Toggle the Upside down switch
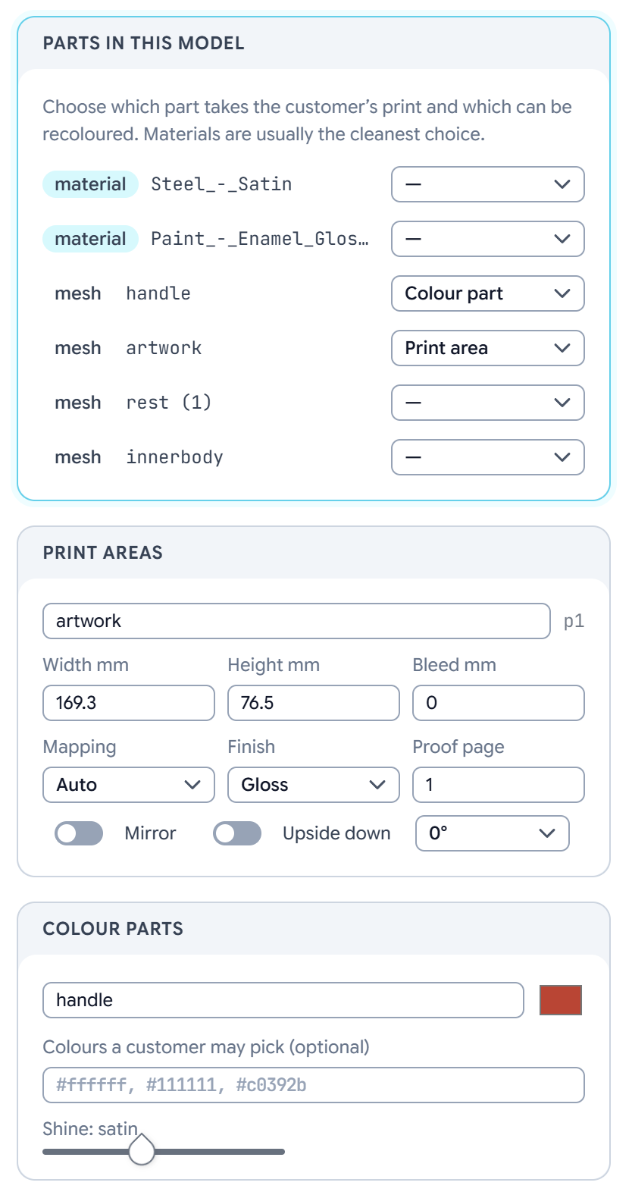The image size is (632, 1195). [x=237, y=833]
